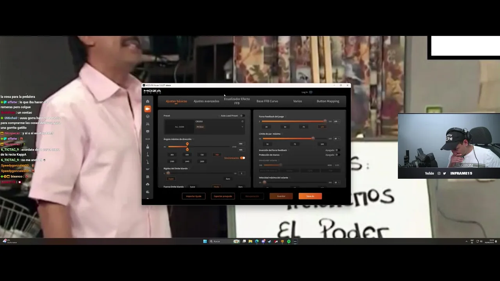
Task: Enable Inversión del force feedback switch
Action: 337,150
